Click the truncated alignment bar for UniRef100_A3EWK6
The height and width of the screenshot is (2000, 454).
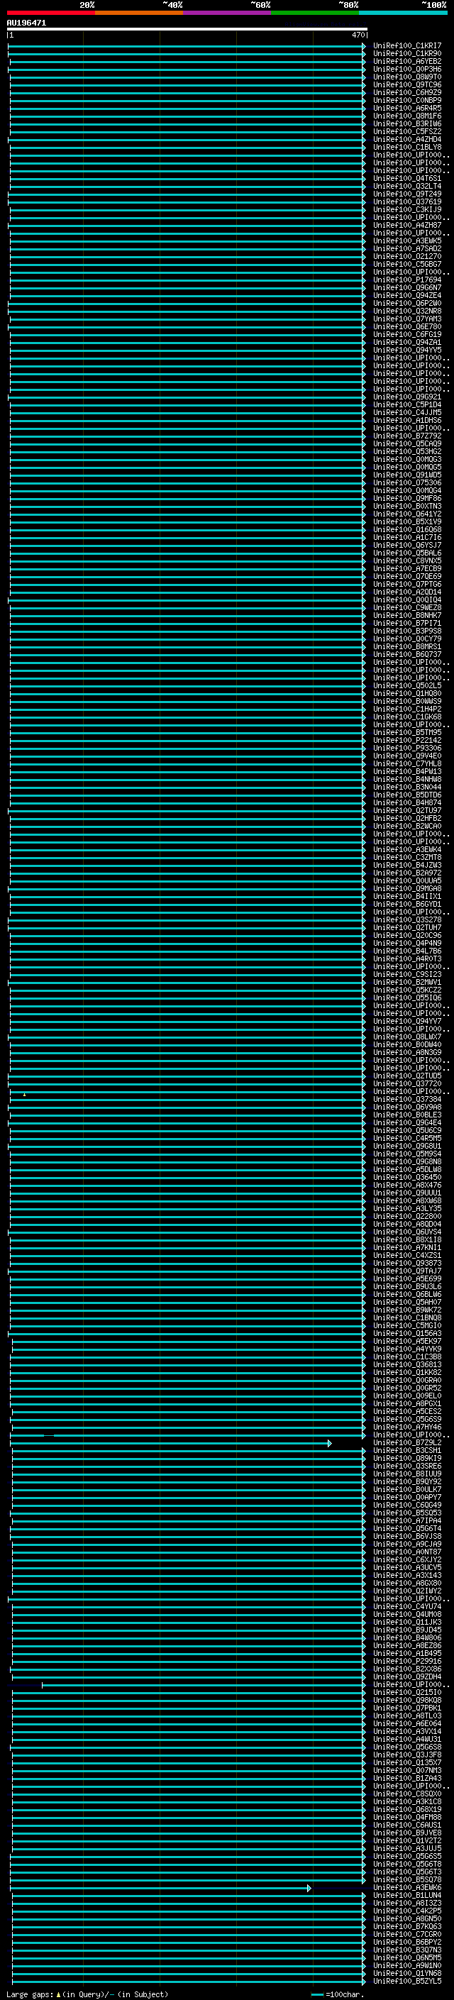click(x=160, y=1887)
